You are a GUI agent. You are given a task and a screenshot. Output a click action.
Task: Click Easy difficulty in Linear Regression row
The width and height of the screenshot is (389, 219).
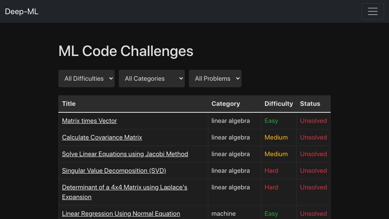(271, 214)
